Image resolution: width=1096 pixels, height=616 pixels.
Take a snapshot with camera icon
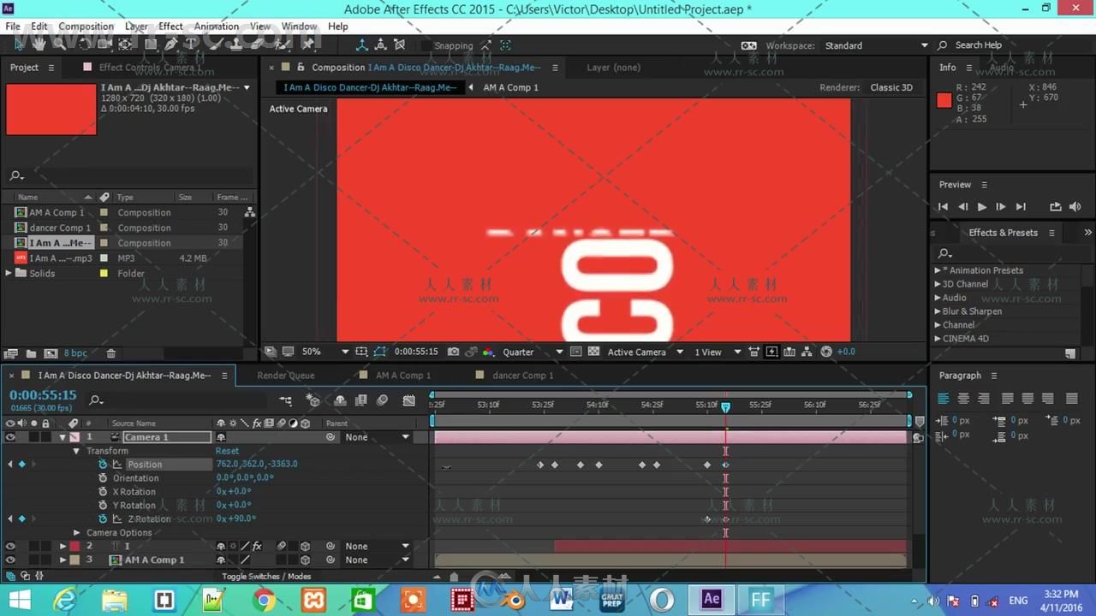453,352
